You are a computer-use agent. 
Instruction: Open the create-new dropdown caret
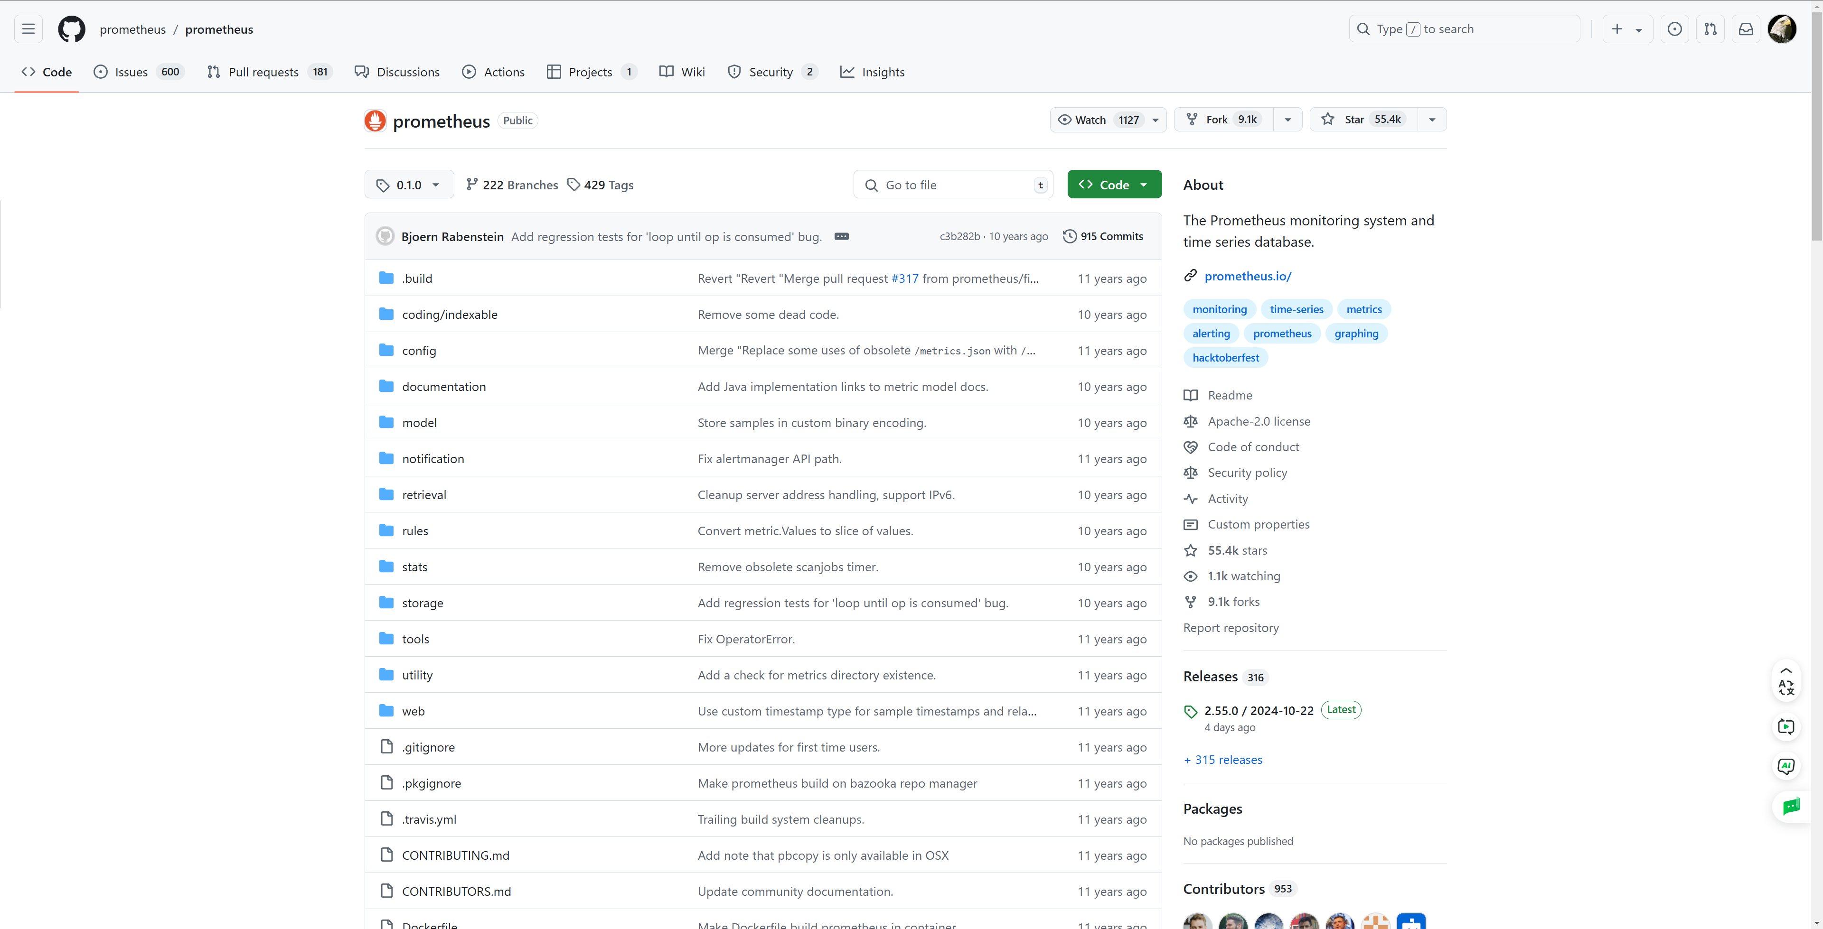pyautogui.click(x=1638, y=30)
